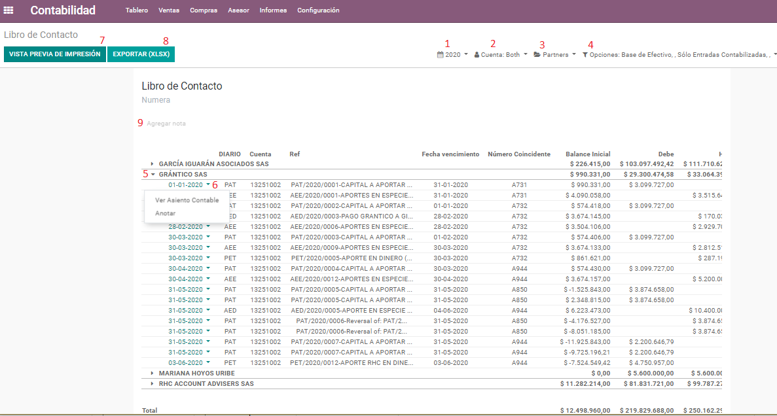
Task: Click the Numera company name
Action: [x=156, y=100]
